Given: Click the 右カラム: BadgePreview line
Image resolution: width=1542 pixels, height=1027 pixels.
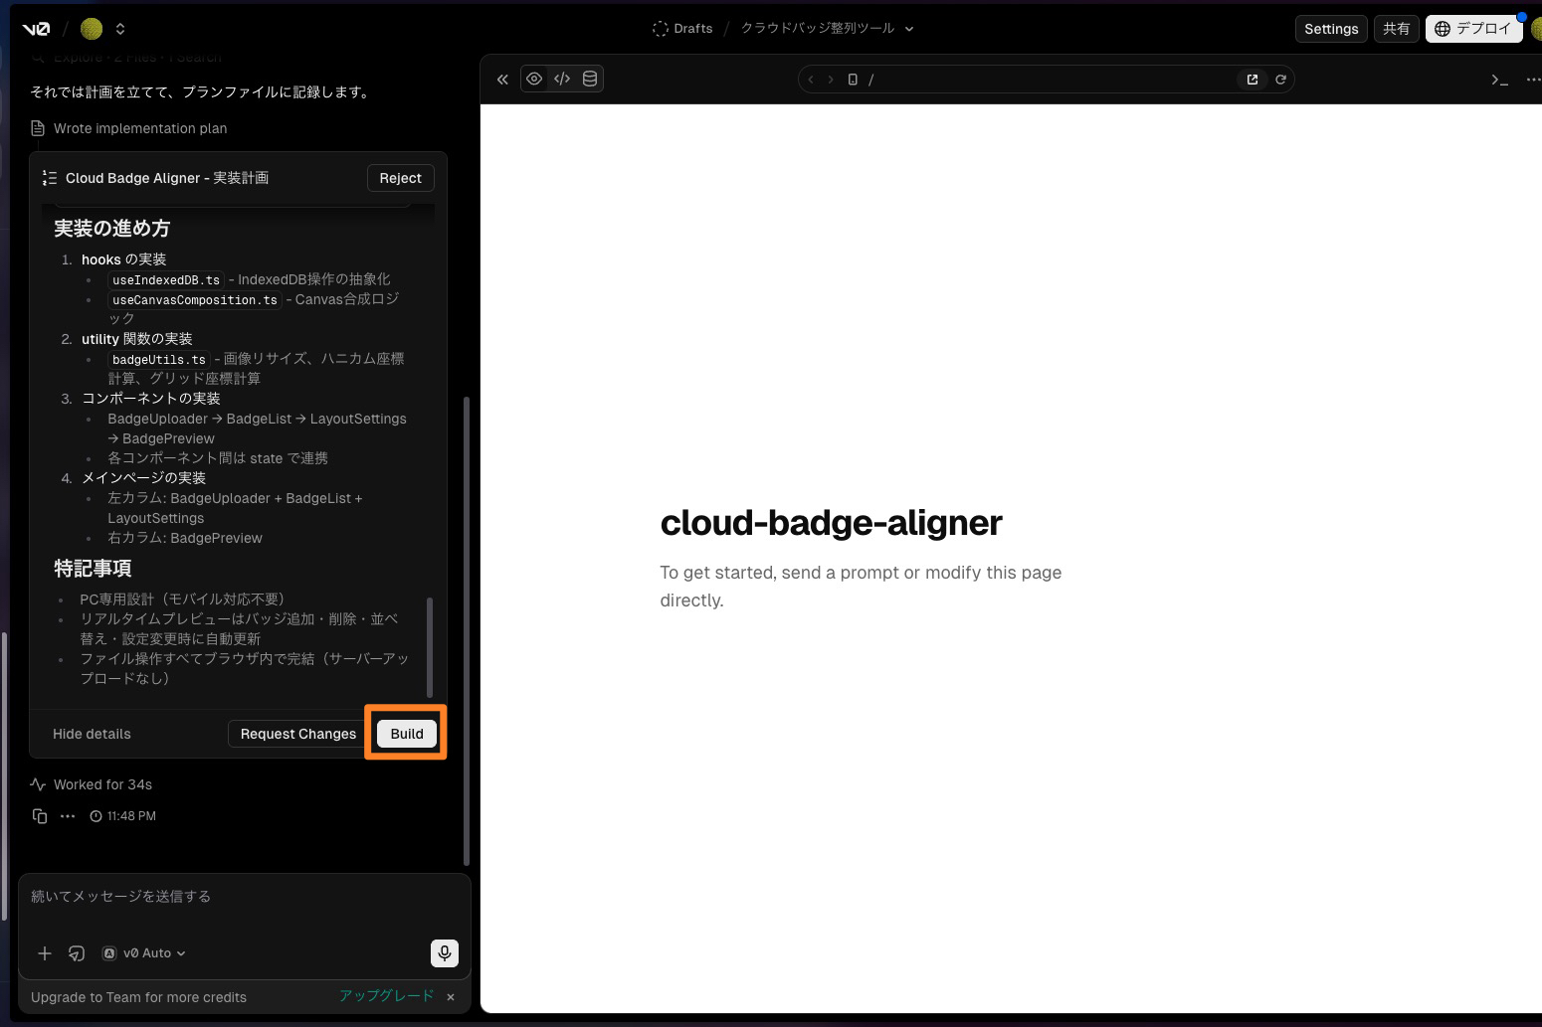Looking at the screenshot, I should pos(185,538).
